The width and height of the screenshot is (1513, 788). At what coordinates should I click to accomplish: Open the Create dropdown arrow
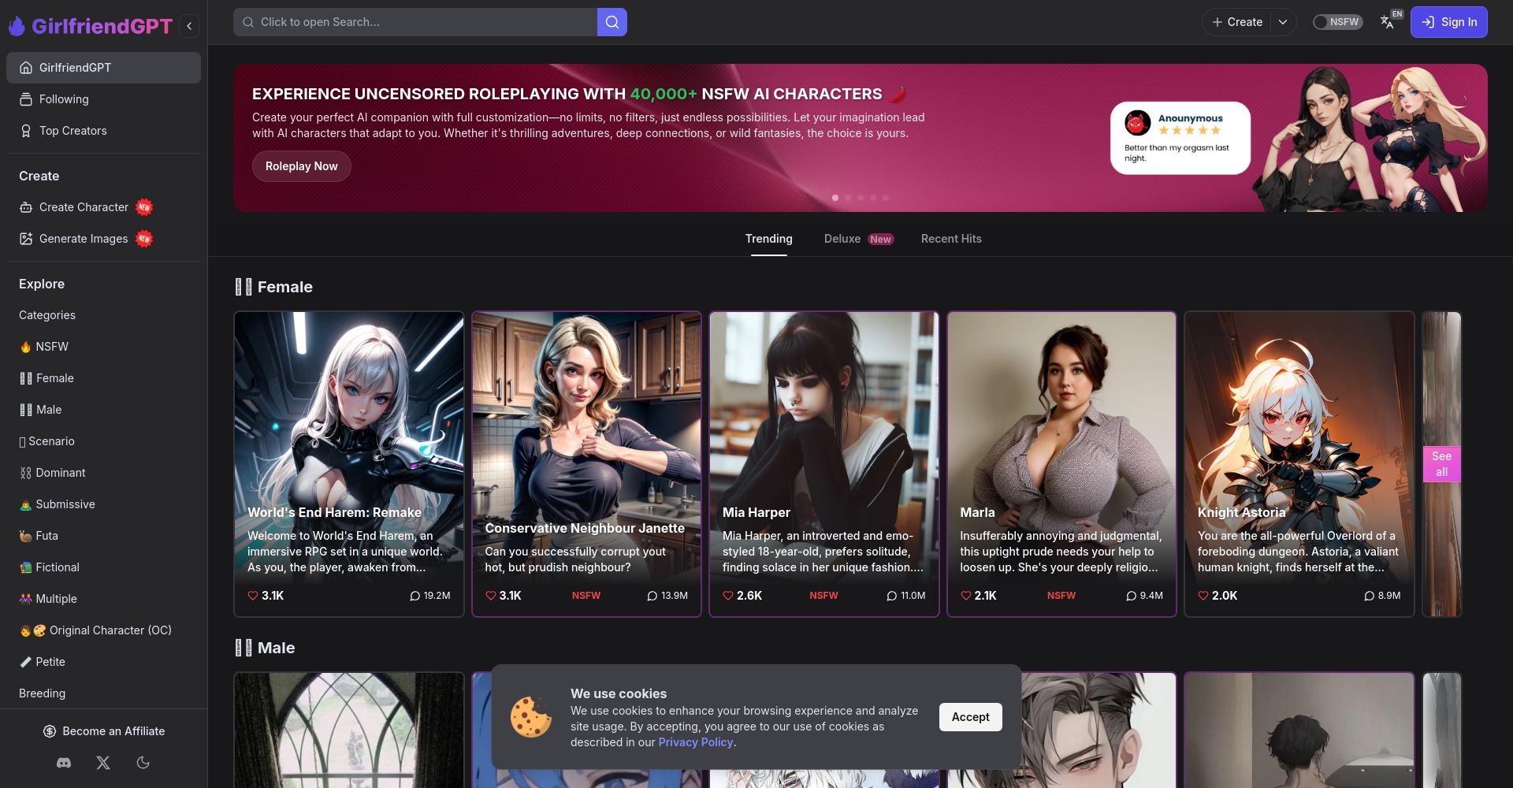[1283, 22]
